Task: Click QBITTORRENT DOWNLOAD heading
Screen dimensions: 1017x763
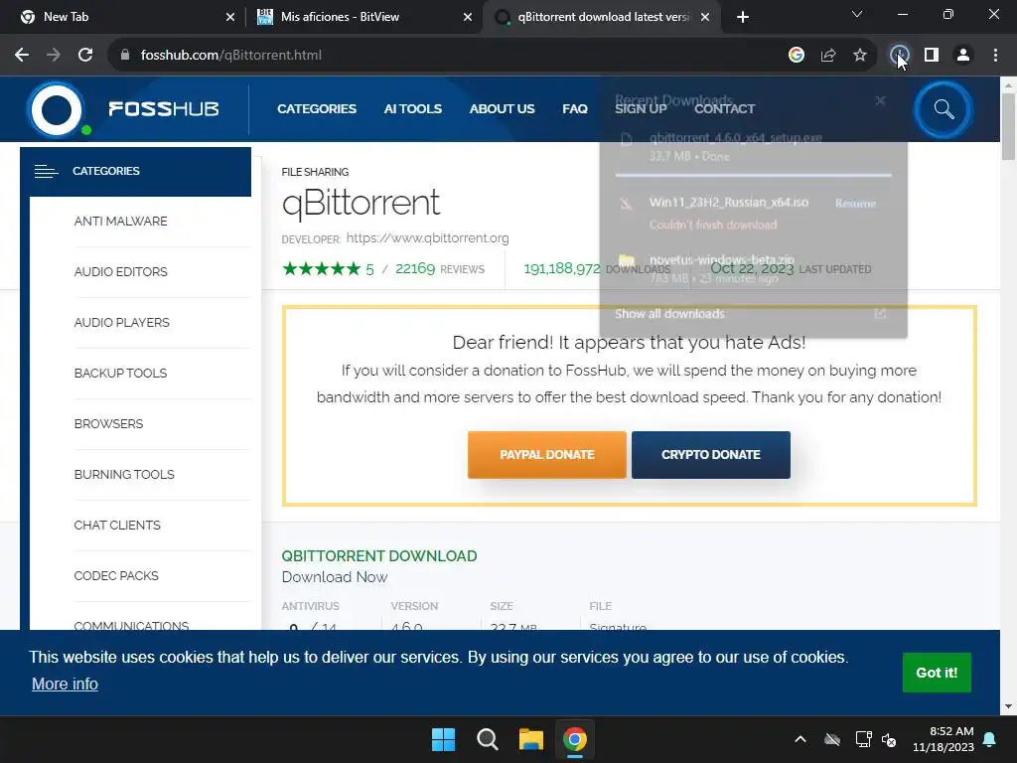Action: pyautogui.click(x=379, y=556)
